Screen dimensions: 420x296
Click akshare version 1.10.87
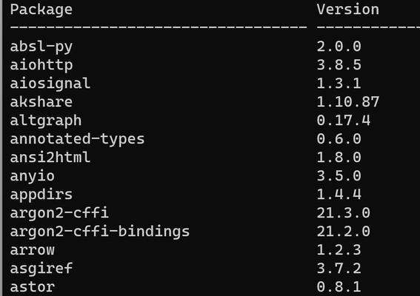[x=348, y=102]
